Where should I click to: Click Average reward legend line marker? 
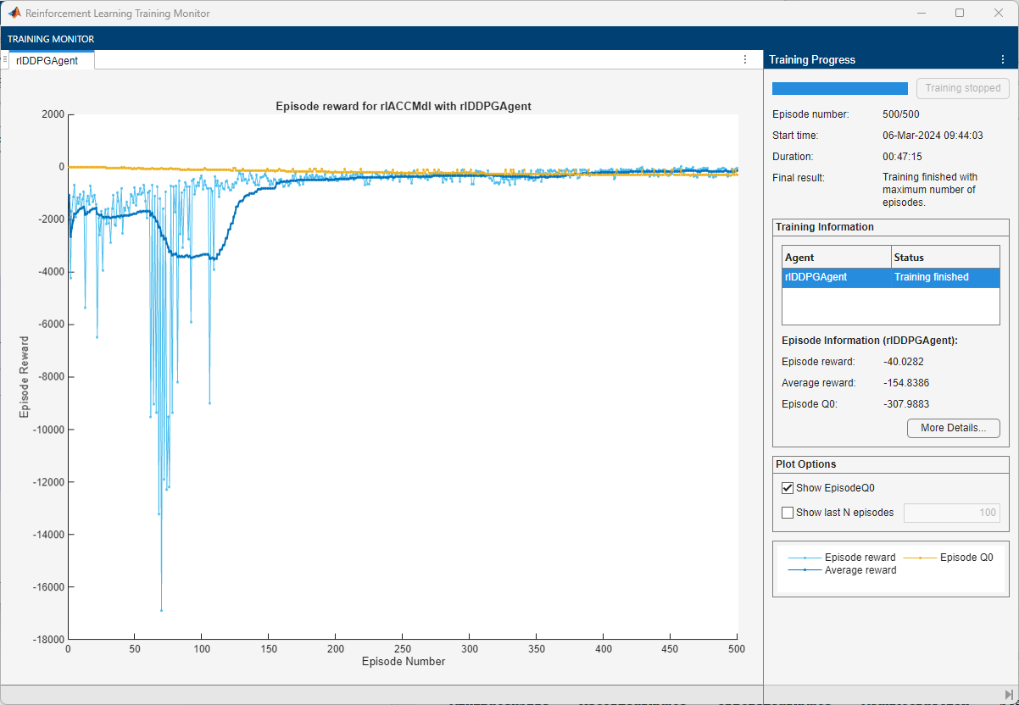pyautogui.click(x=805, y=570)
